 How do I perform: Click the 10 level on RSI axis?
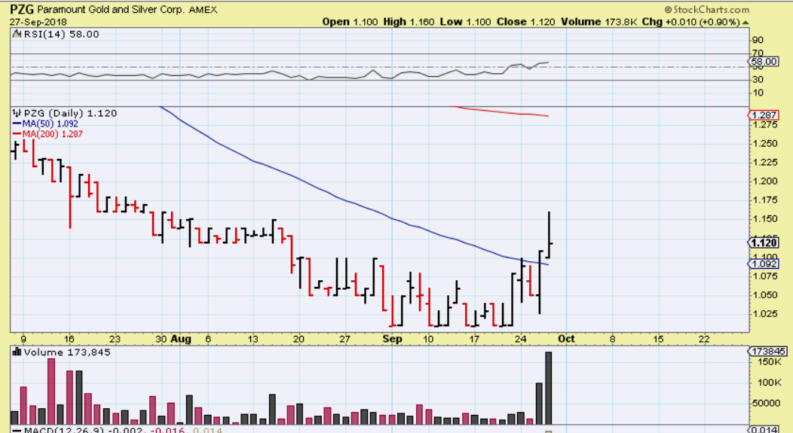tap(758, 93)
